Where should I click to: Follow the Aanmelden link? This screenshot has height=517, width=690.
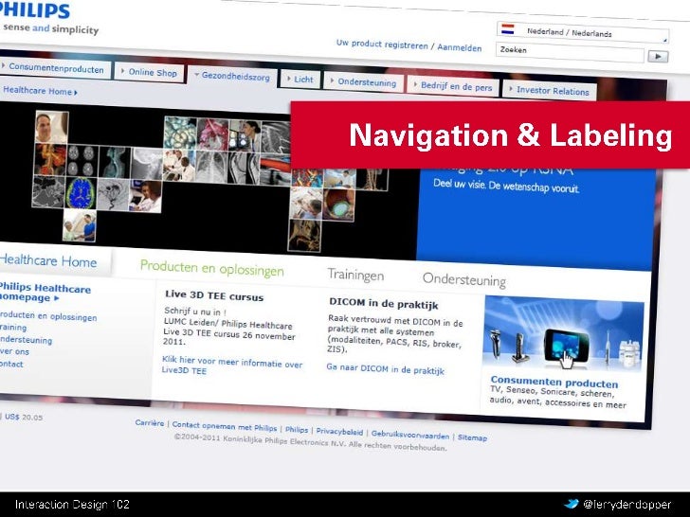tap(460, 47)
